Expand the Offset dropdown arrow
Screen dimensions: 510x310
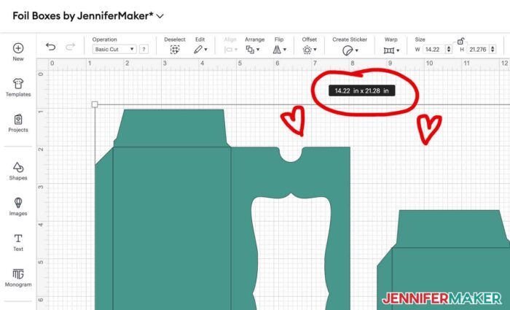(x=315, y=50)
